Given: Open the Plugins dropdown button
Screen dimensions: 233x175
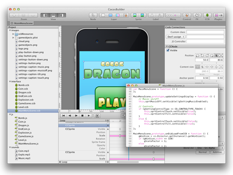Looking at the screenshot, I should point(218,15).
